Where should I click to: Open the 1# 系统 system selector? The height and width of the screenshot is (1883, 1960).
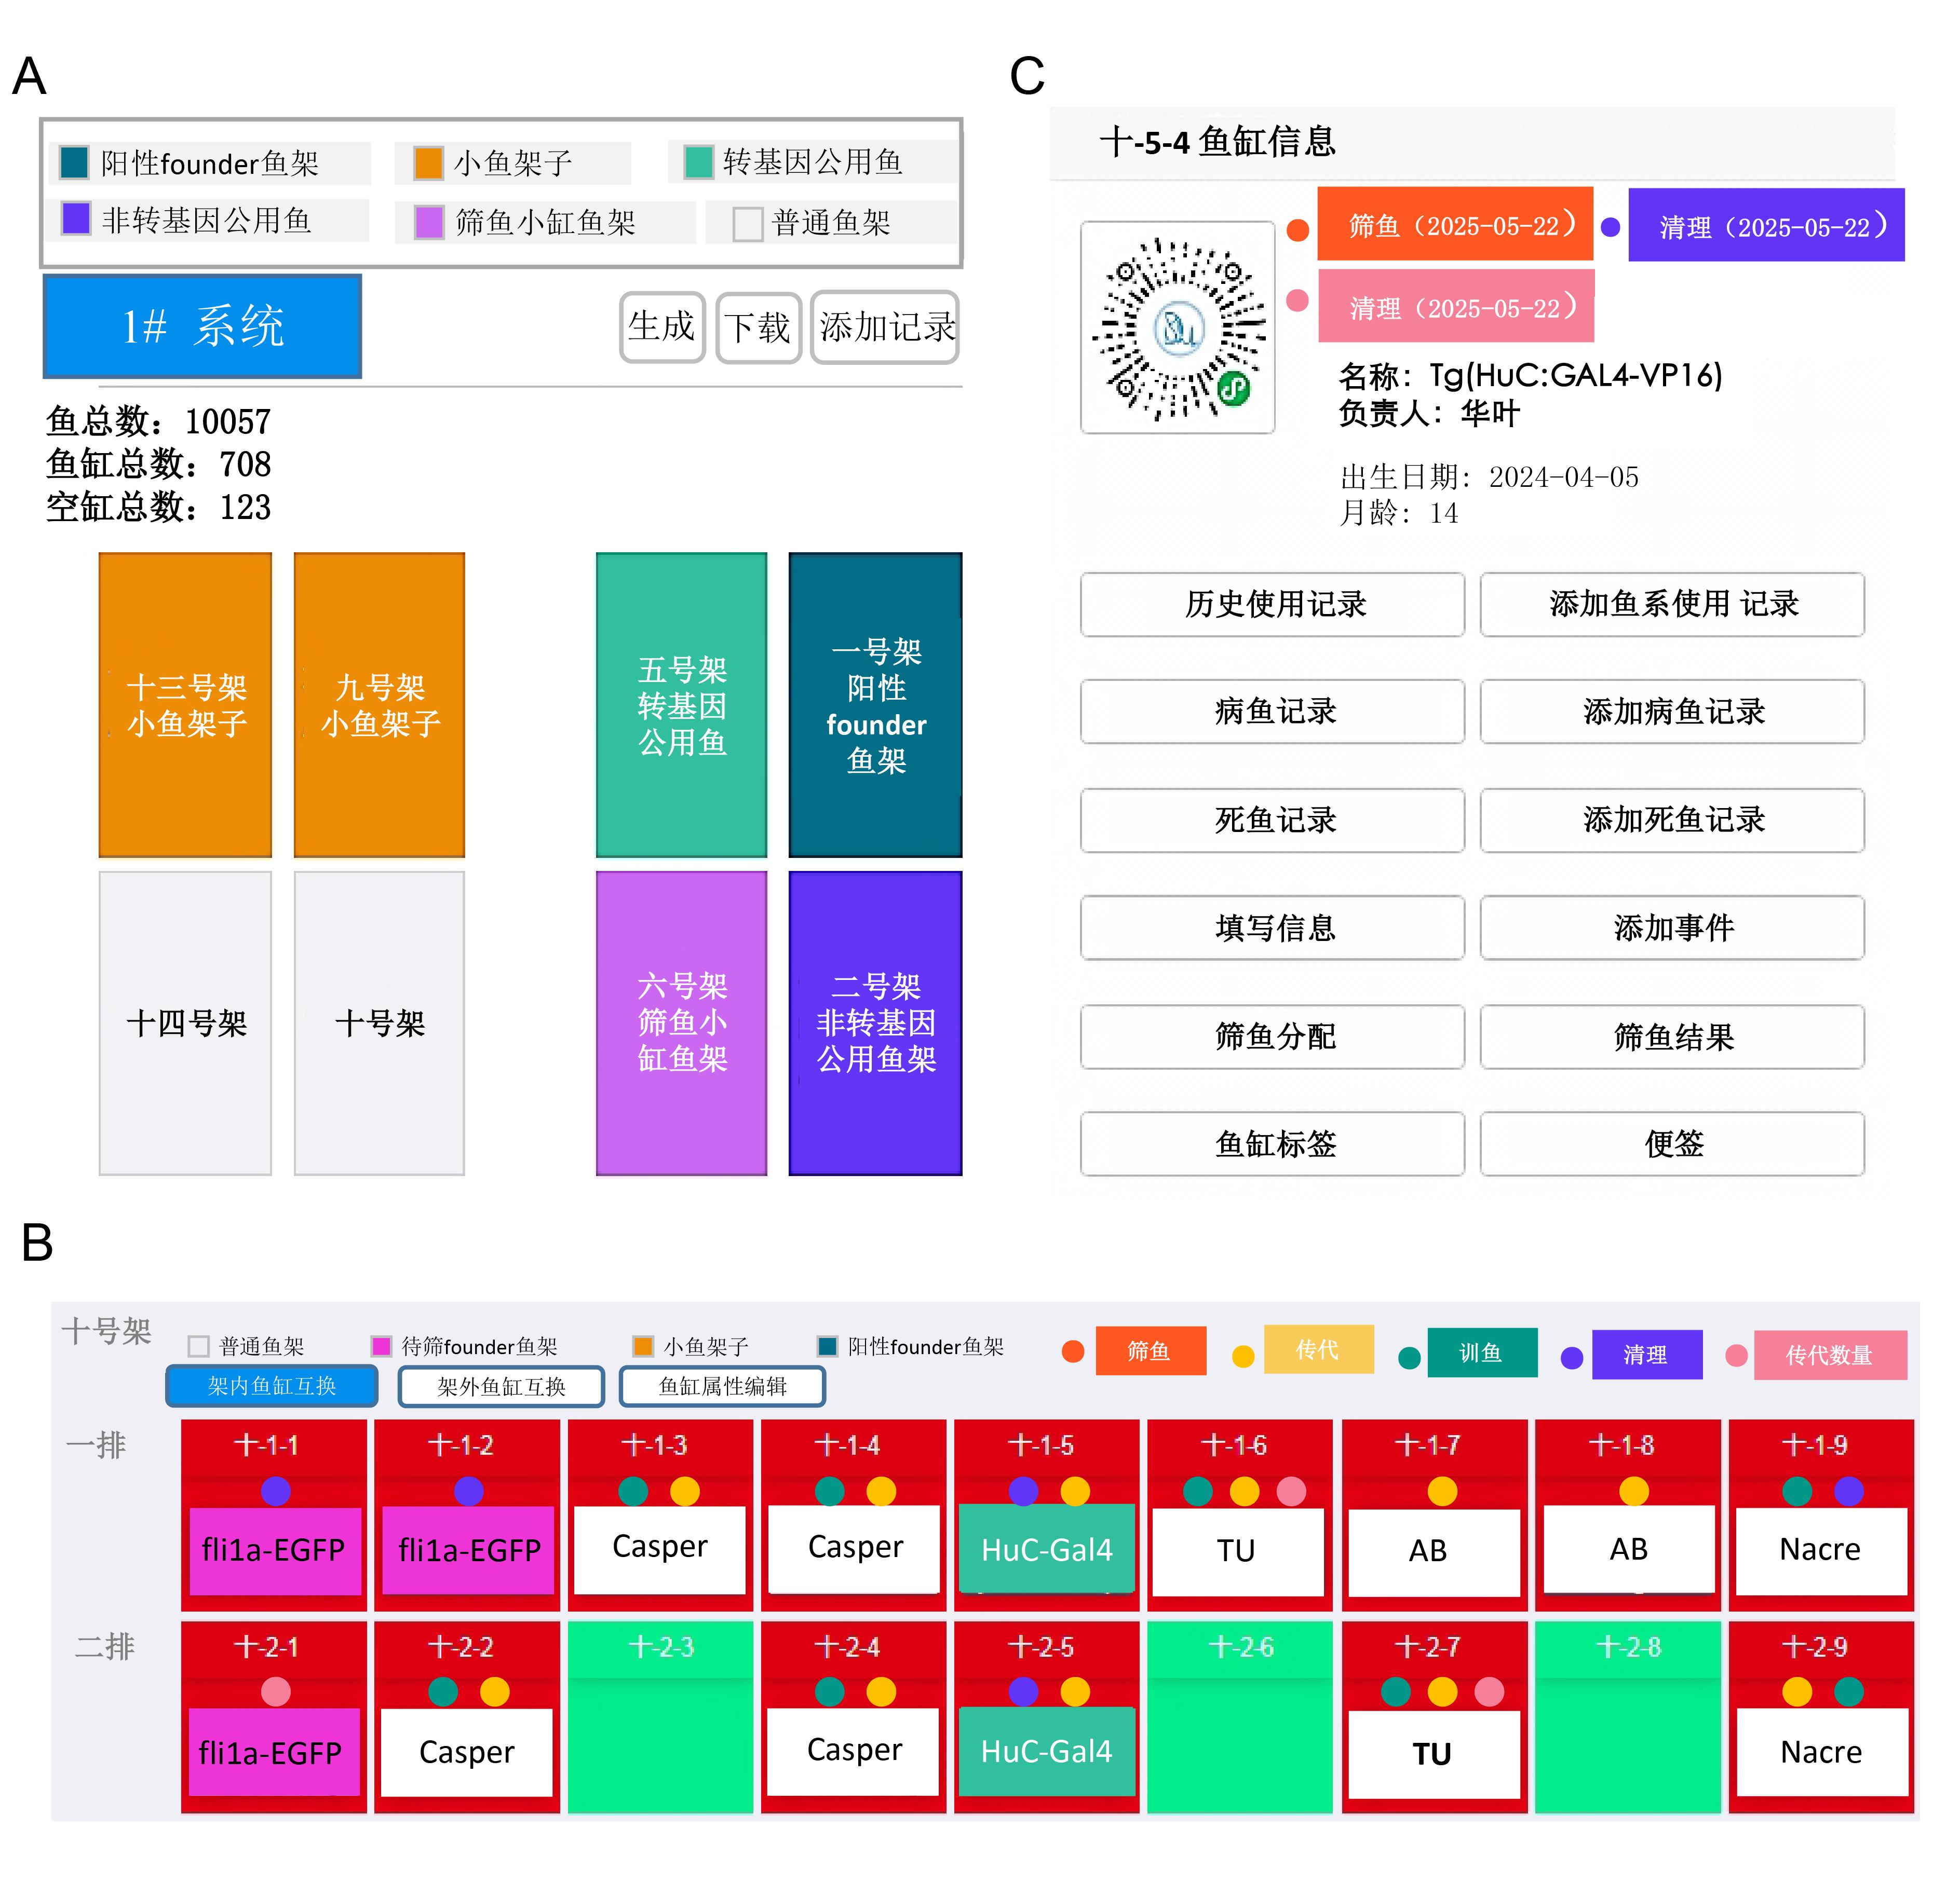pyautogui.click(x=202, y=327)
